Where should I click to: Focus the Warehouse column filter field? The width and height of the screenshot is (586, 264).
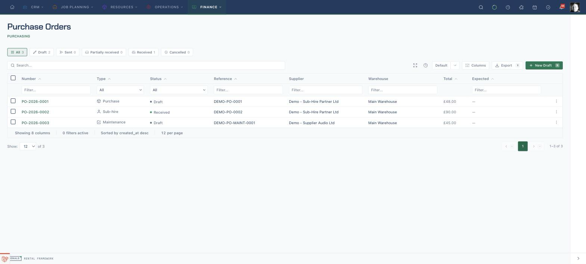403,90
